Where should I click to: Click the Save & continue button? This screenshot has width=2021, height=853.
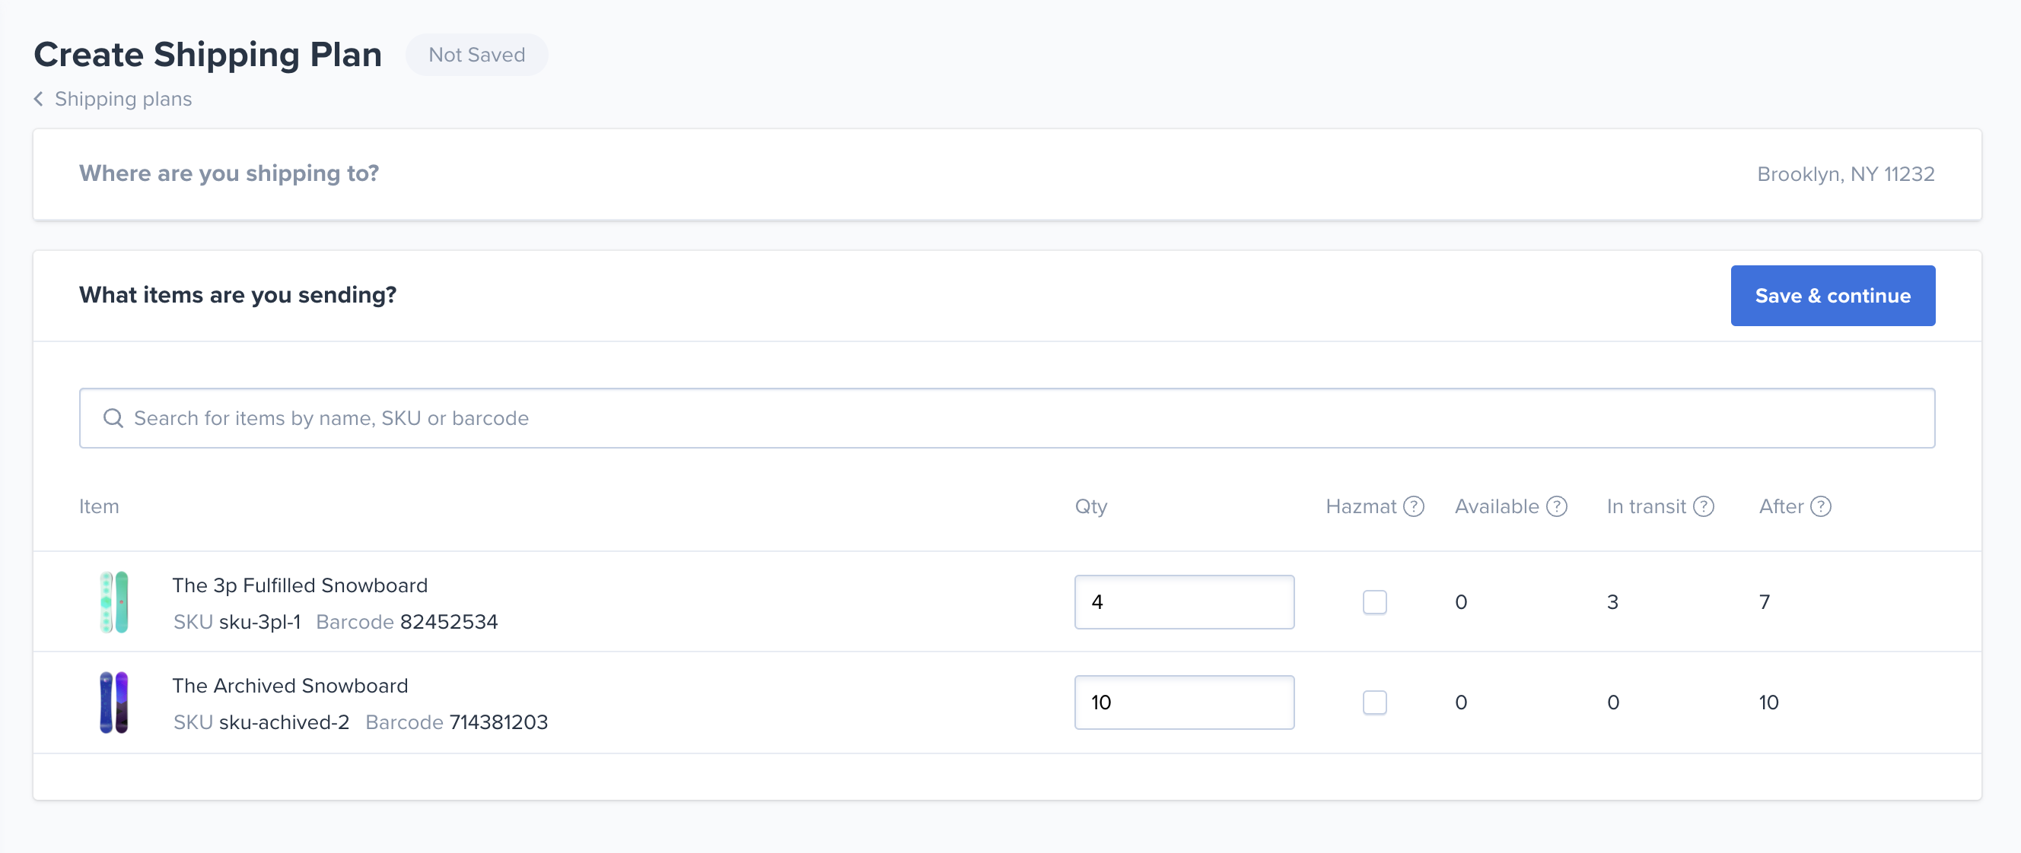[1833, 296]
